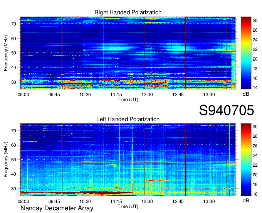Click 09:00 tick under lower plot
The image size is (262, 213).
[23, 201]
